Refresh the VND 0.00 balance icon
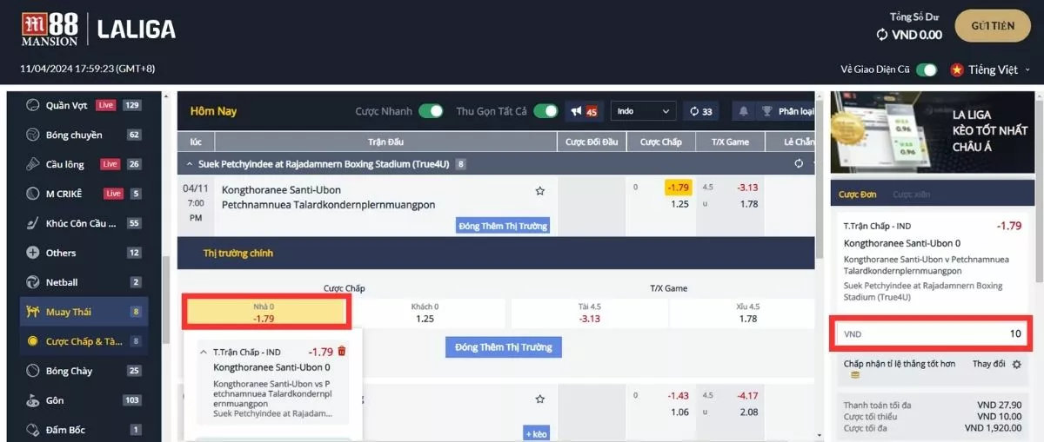The image size is (1044, 442). point(882,35)
